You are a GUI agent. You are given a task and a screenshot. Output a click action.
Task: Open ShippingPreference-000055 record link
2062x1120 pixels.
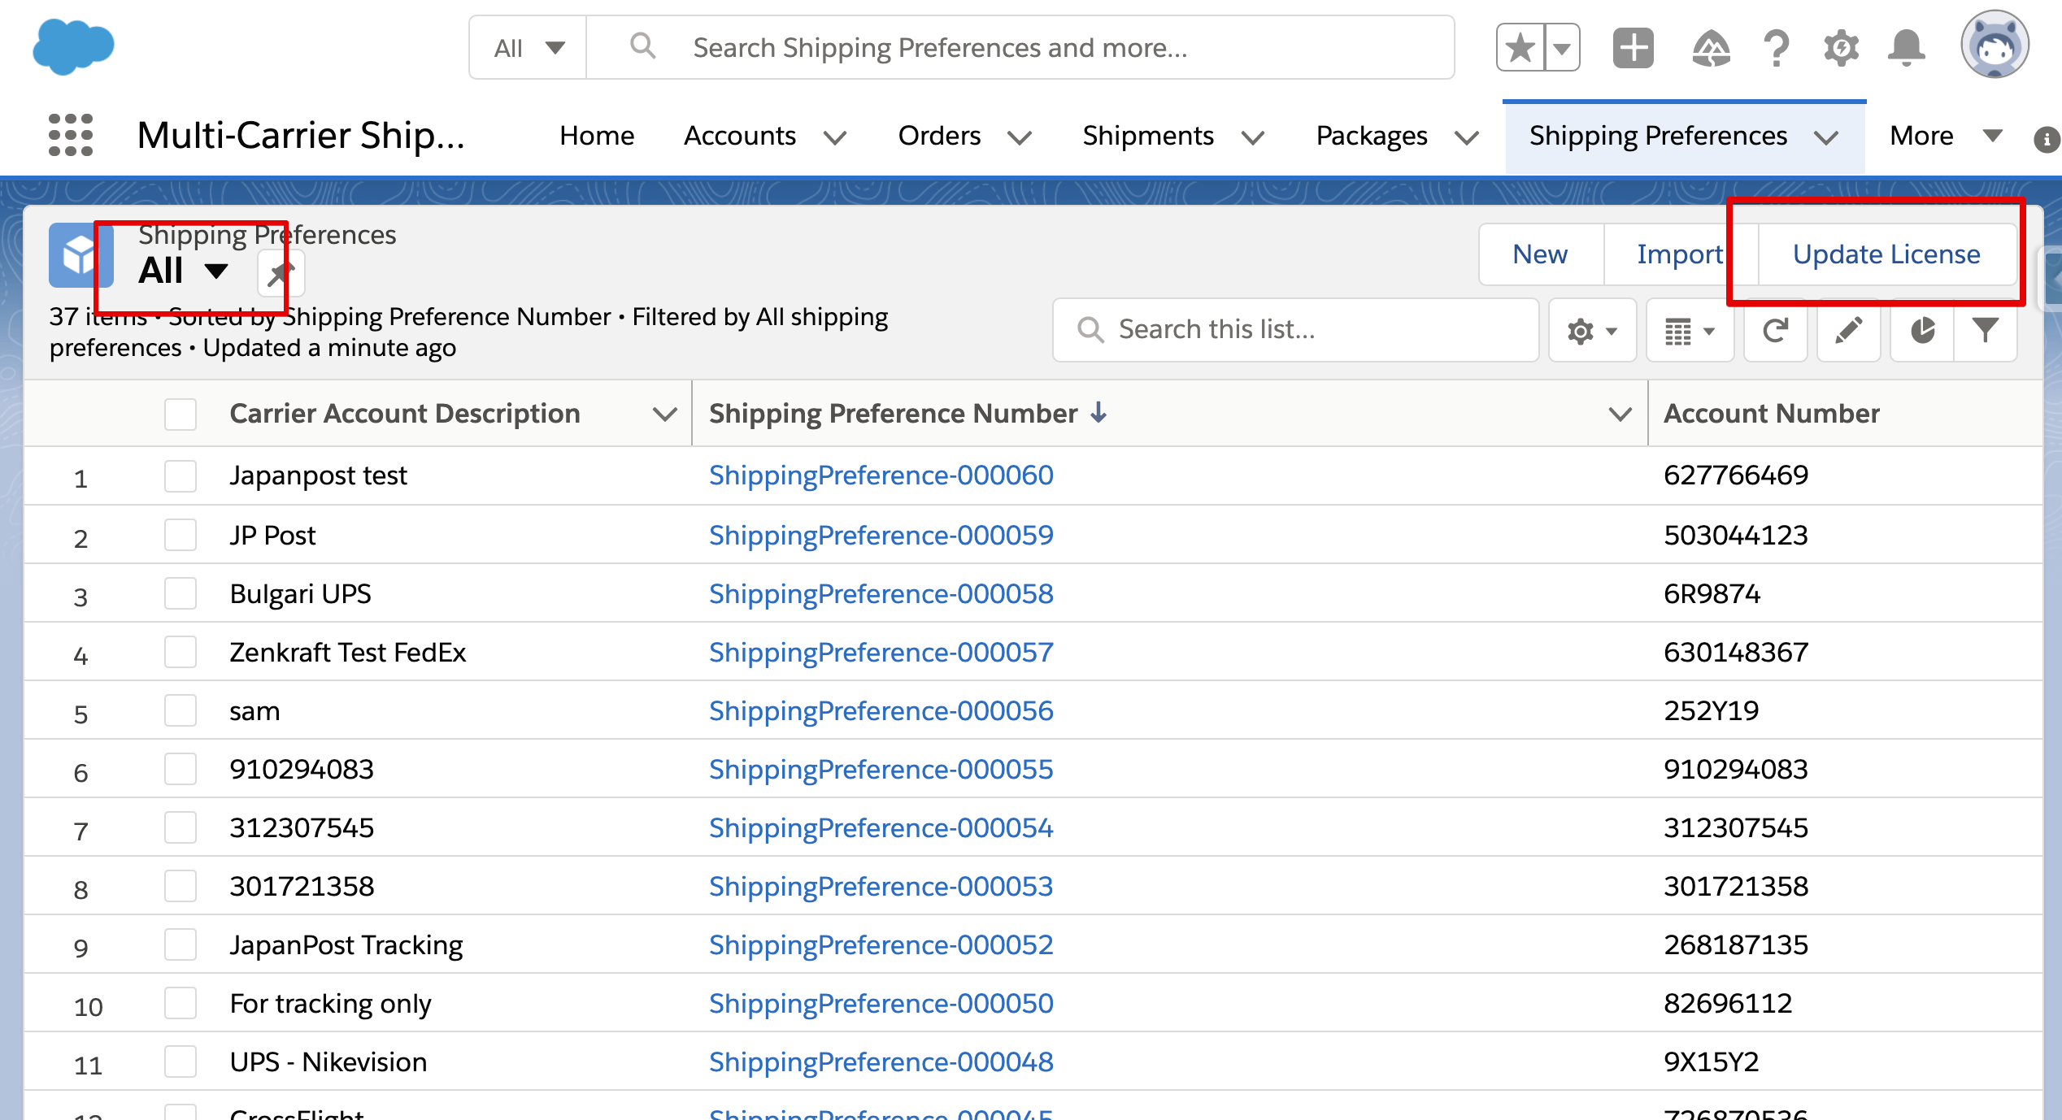coord(881,770)
